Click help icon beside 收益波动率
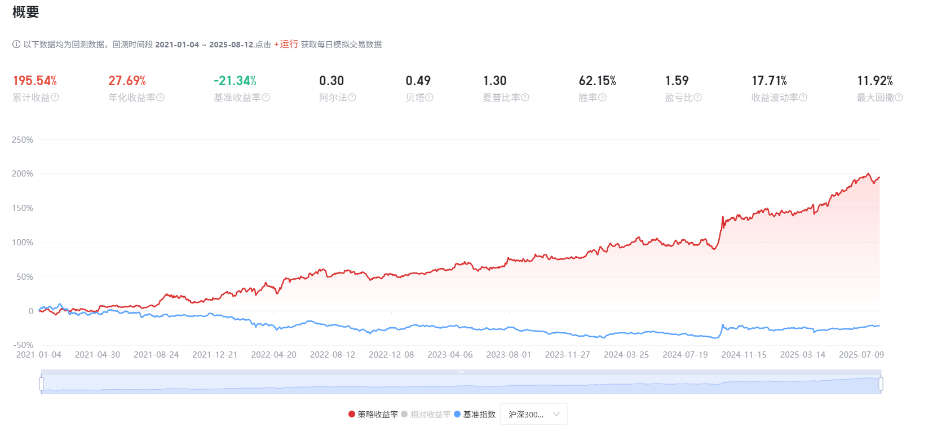946x427 pixels. click(x=803, y=98)
